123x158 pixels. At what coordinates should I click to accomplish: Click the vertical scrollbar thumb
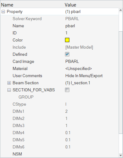(x=121, y=83)
